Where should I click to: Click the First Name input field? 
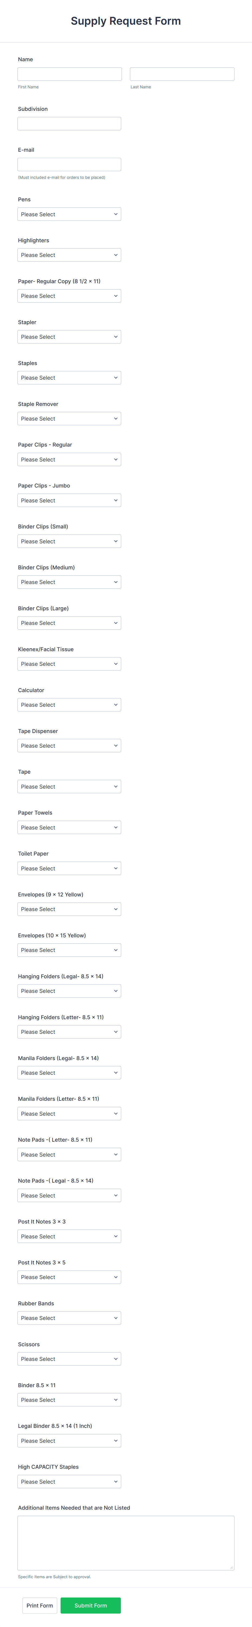(x=69, y=74)
